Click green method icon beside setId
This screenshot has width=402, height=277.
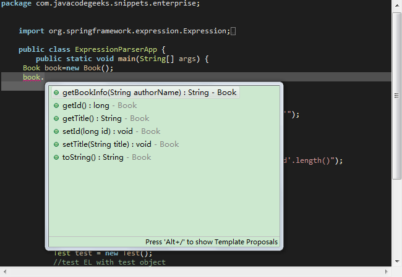pos(56,131)
